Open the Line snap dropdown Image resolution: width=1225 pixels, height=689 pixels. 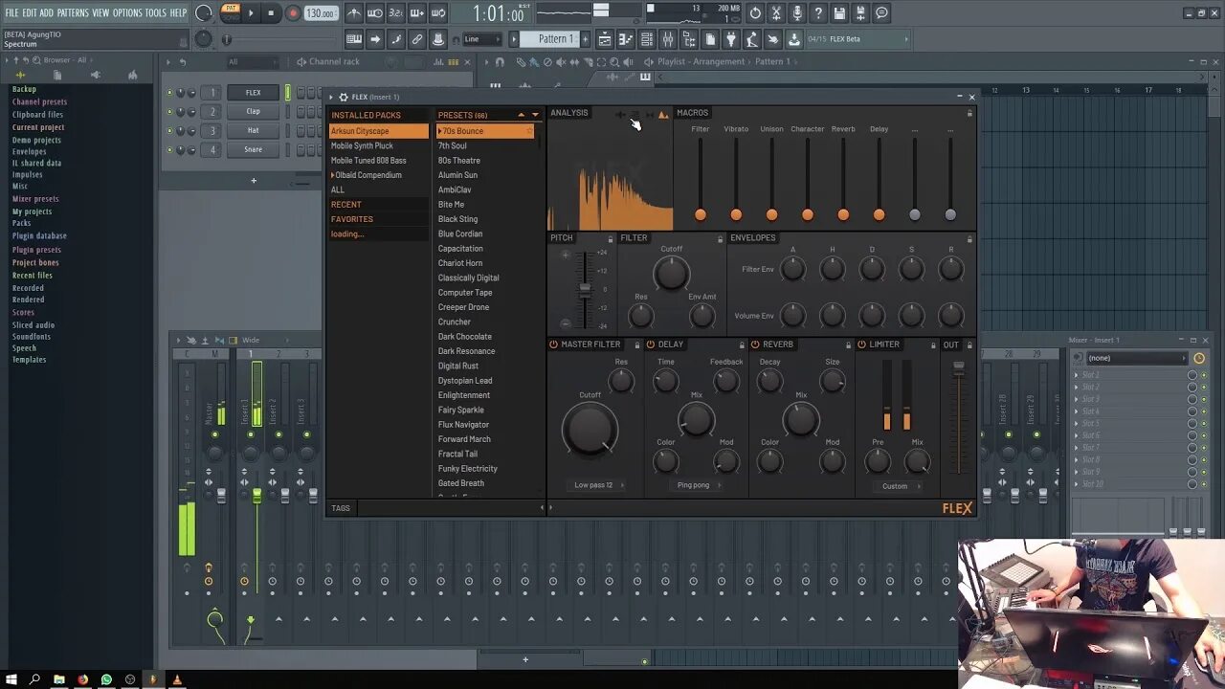click(482, 39)
